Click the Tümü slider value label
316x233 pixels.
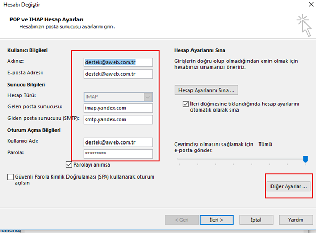265,144
